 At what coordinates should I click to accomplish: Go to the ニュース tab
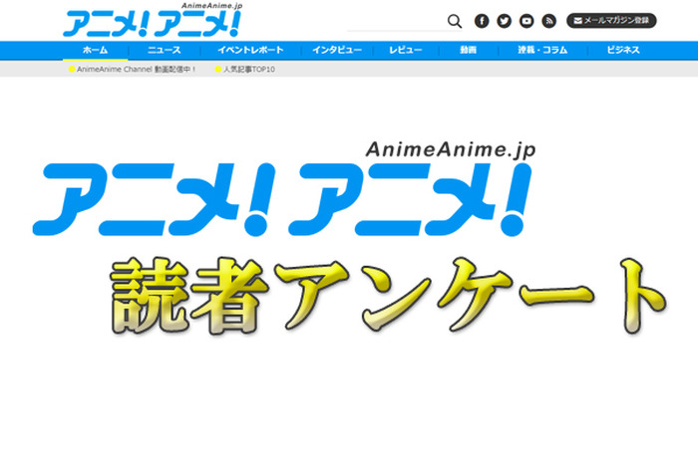point(164,50)
